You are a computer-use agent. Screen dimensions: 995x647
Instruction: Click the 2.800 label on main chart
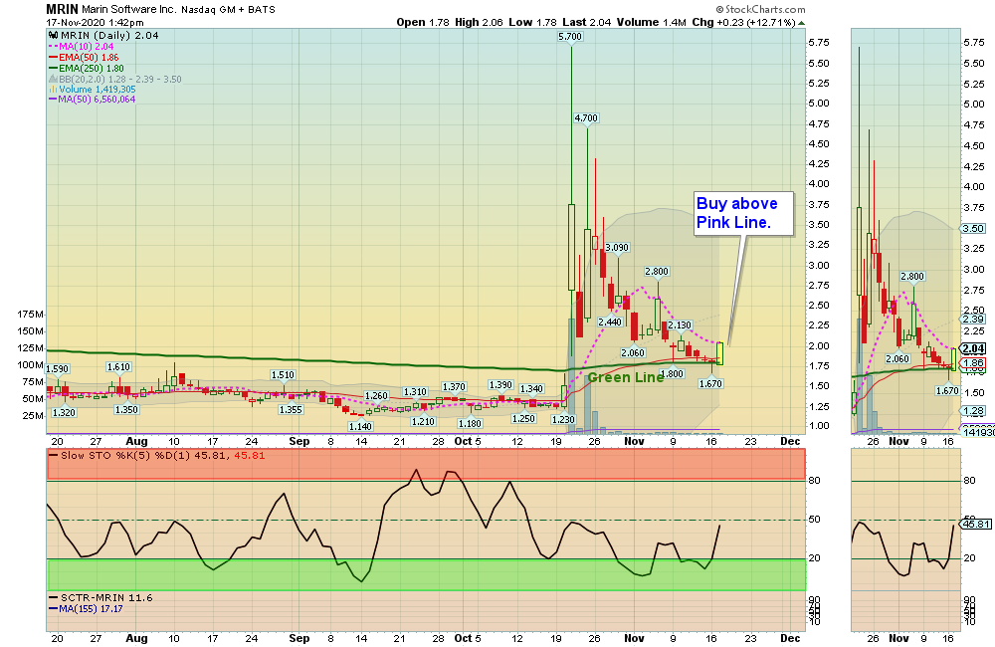click(657, 271)
